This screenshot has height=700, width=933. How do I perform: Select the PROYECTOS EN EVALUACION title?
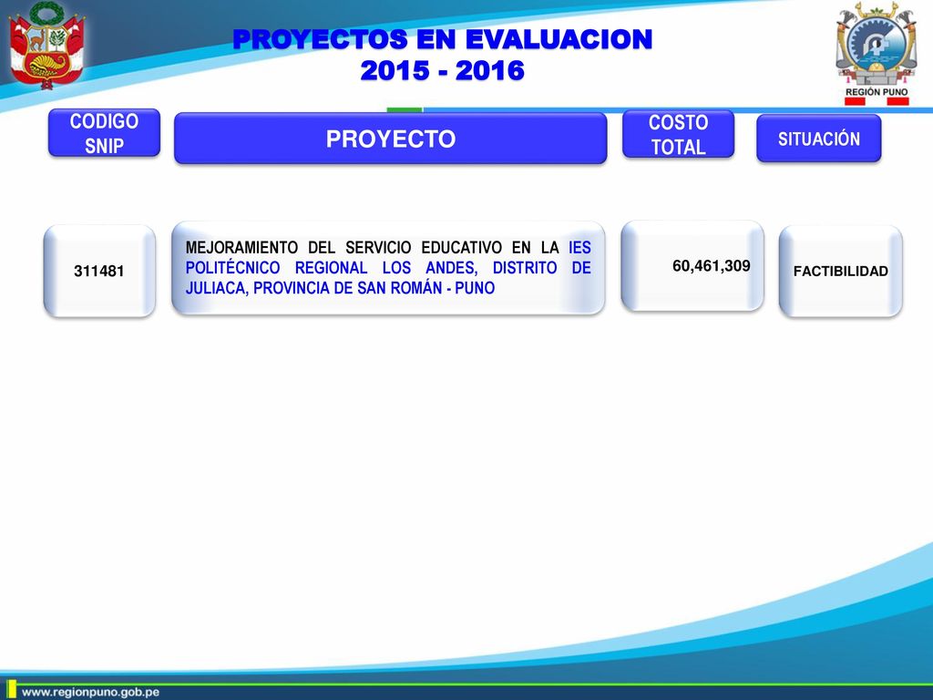coord(442,39)
